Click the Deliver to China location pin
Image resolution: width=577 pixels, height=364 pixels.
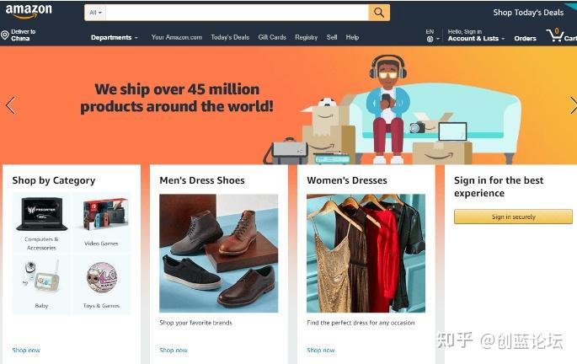[x=5, y=35]
